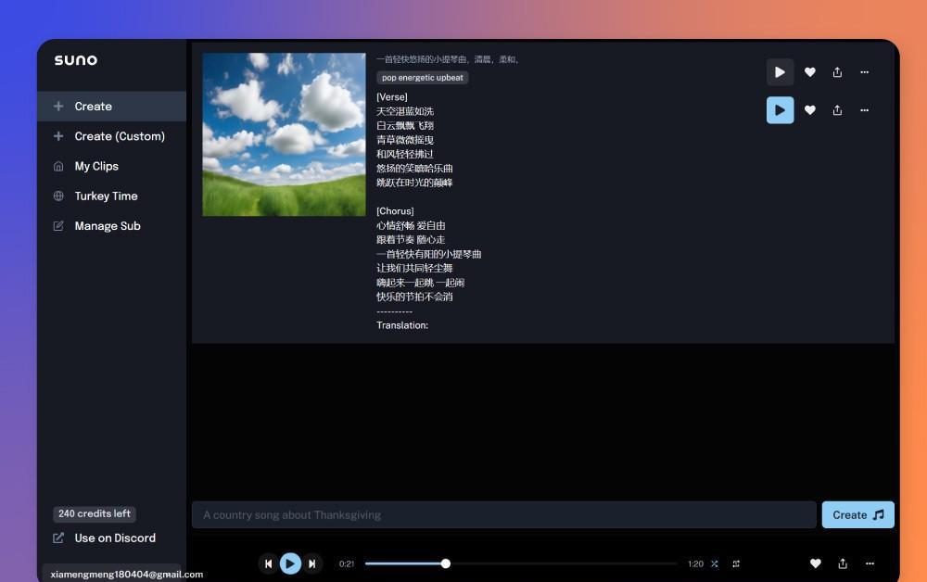Open Manage Sub in the sidebar
The image size is (927, 582).
click(112, 226)
